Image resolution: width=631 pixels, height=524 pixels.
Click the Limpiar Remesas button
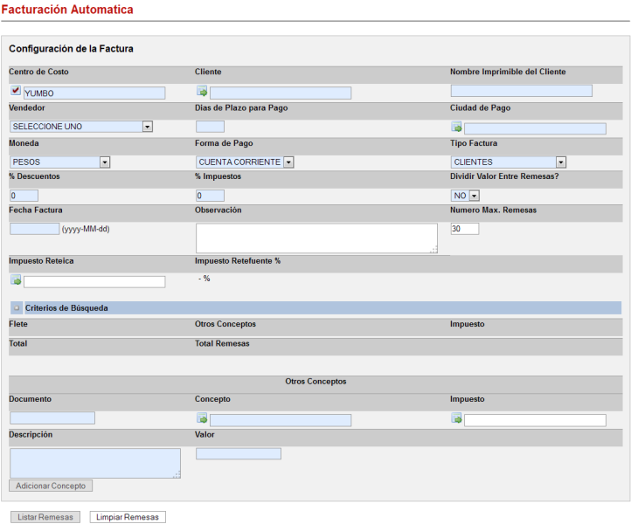coord(128,517)
